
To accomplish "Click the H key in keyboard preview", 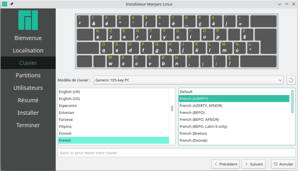I will tap(173, 48).
